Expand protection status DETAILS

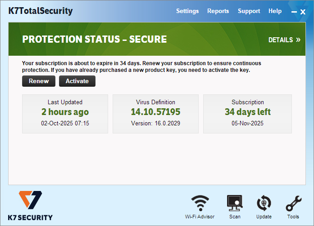coord(284,40)
